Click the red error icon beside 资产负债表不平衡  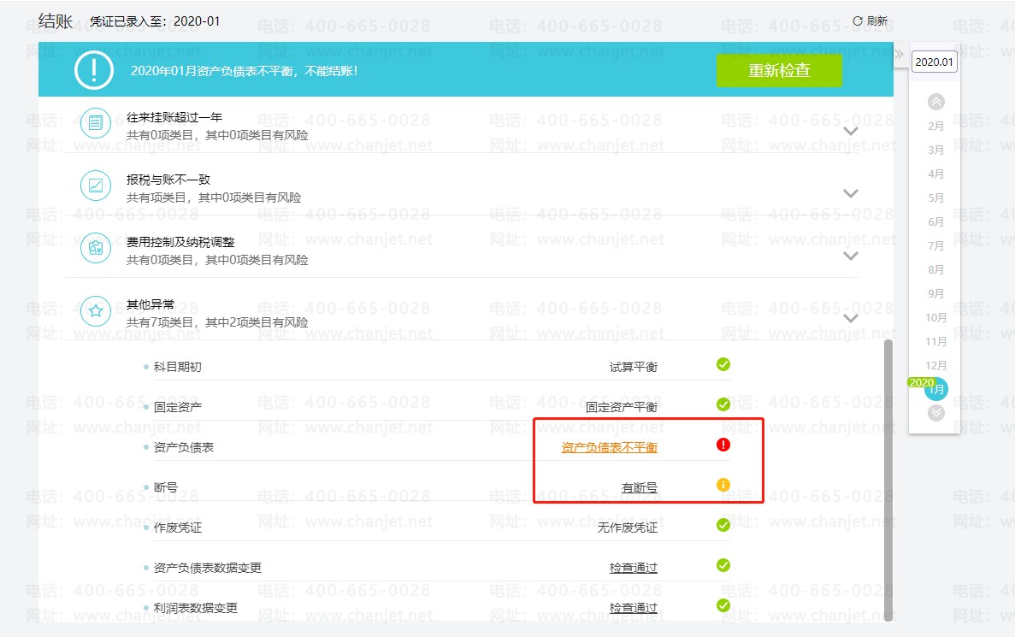723,445
